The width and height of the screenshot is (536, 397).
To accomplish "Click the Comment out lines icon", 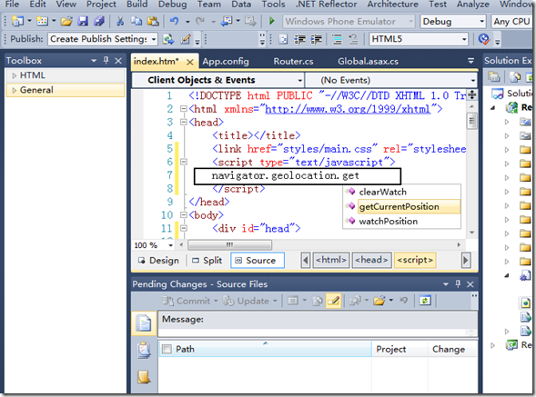I will pos(337,39).
